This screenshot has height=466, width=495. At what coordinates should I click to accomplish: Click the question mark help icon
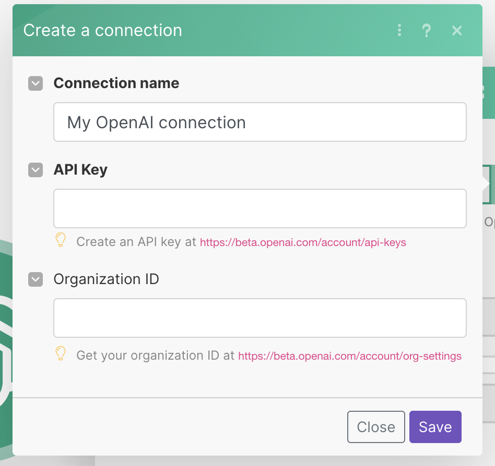(x=426, y=30)
